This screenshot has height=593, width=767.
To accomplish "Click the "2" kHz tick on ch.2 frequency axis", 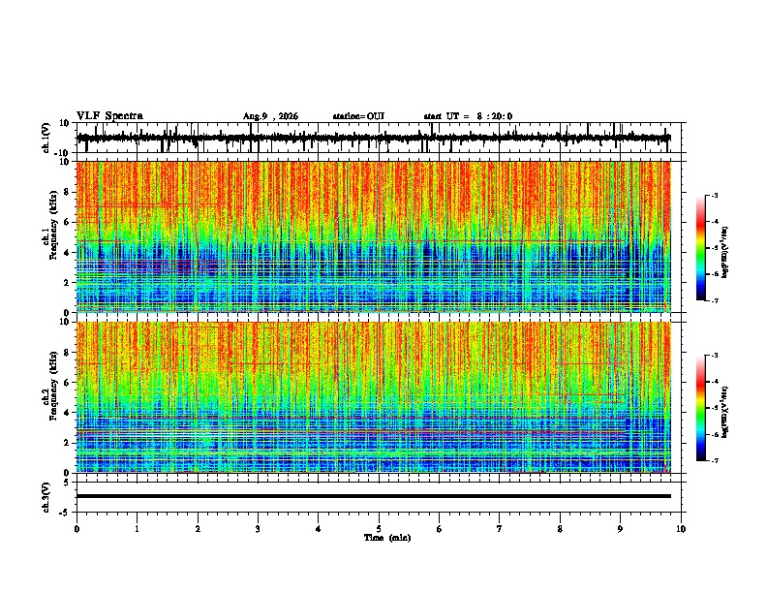I will [x=67, y=443].
